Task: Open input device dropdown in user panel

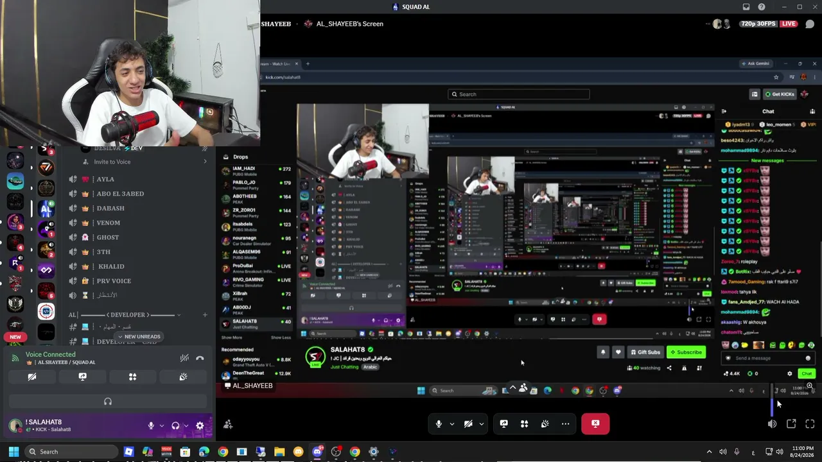Action: tap(161, 425)
